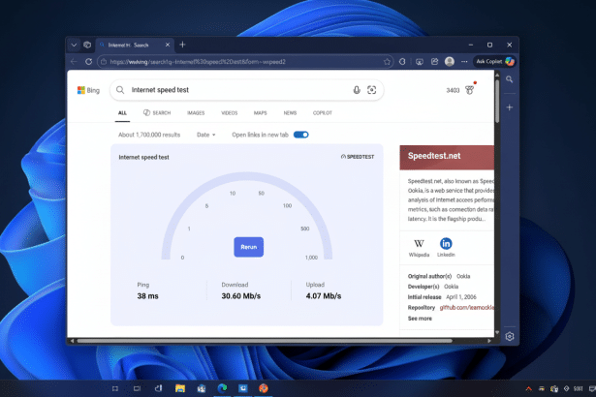
Task: Click the magnifier icon in search box
Action: [x=120, y=90]
